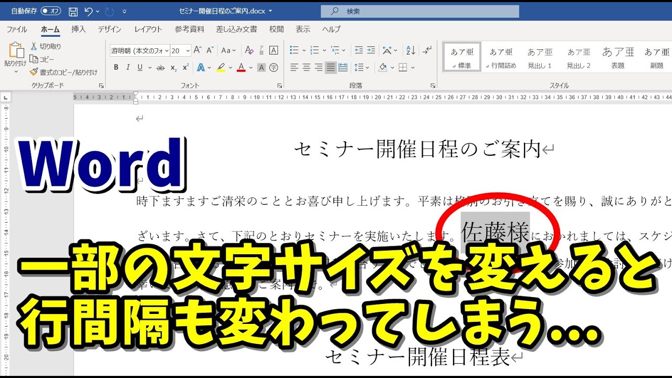Click the paragraph shading paint bucket

pos(383,67)
